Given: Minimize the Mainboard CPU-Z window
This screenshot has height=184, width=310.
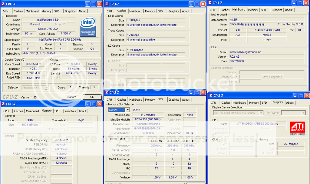Looking at the screenshot, I should (294, 3).
